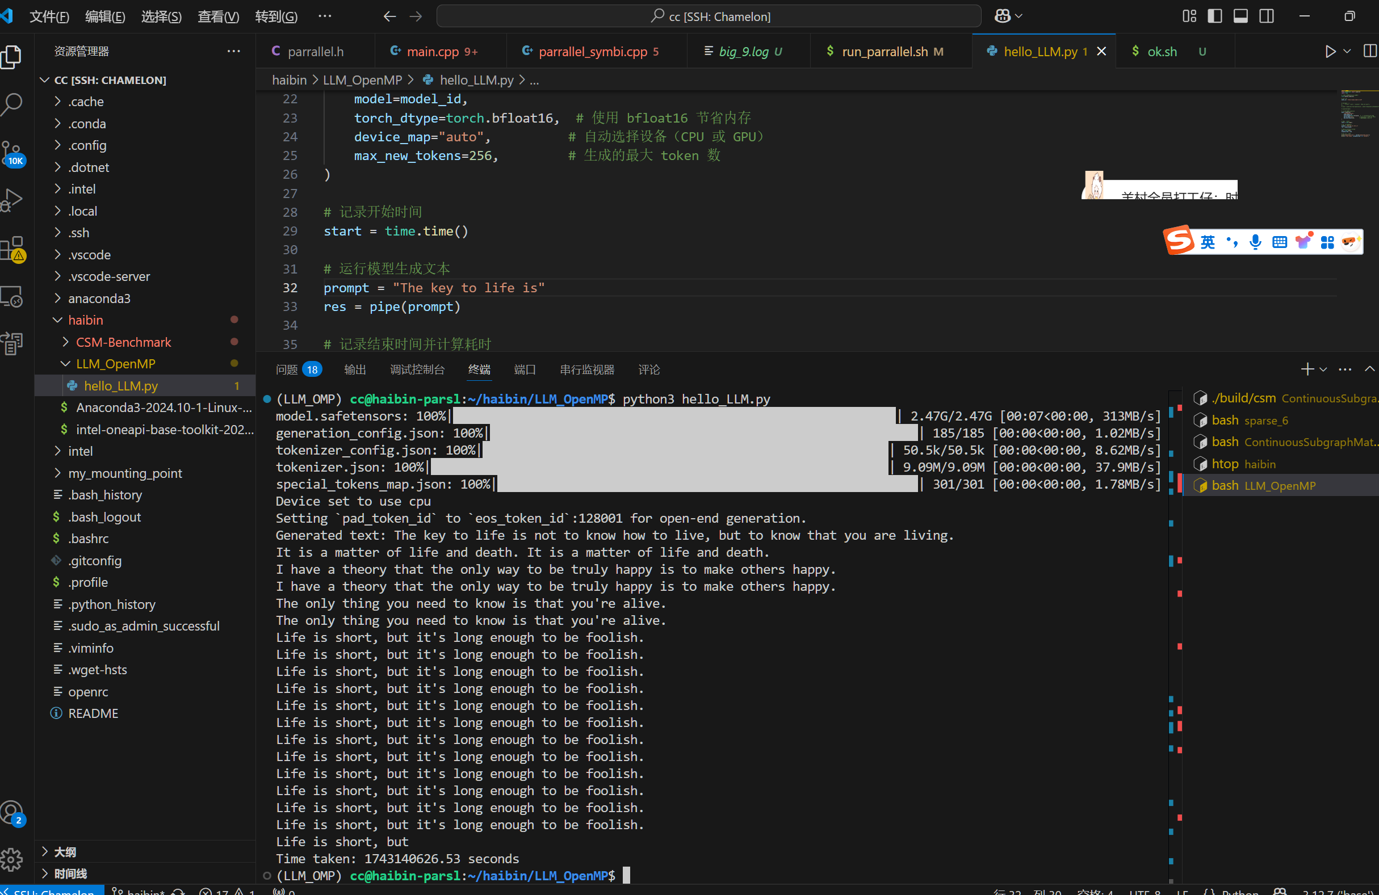Image resolution: width=1379 pixels, height=895 pixels.
Task: Select the htop haibin terminal
Action: tap(1281, 464)
